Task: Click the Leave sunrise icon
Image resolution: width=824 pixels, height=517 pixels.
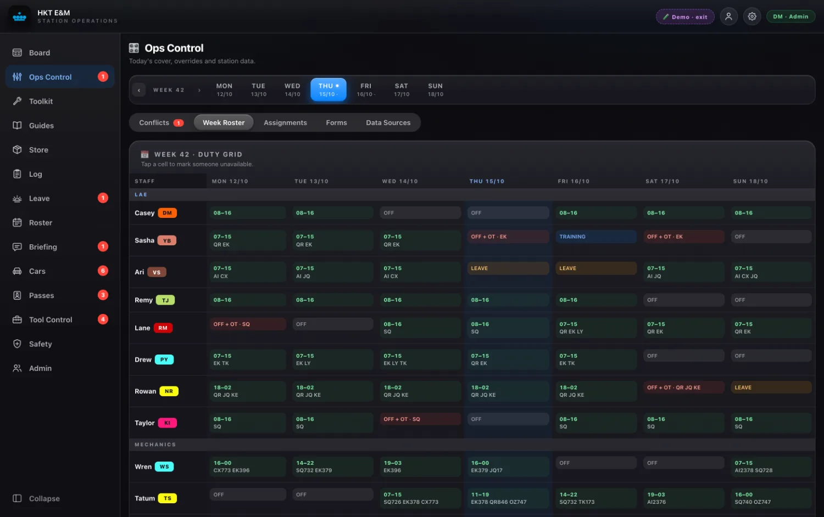Action: click(17, 198)
